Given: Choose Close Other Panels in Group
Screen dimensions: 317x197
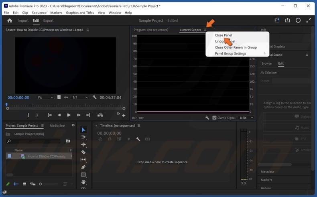Looking at the screenshot, I should click(236, 47).
